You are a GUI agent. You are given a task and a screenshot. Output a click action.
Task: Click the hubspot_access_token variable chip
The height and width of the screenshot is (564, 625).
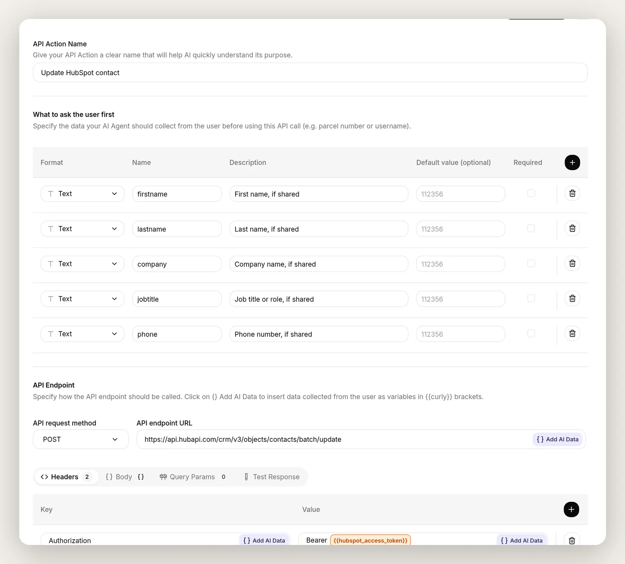pyautogui.click(x=370, y=540)
